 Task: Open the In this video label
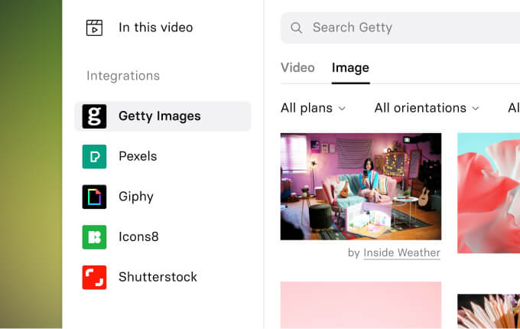pyautogui.click(x=155, y=28)
